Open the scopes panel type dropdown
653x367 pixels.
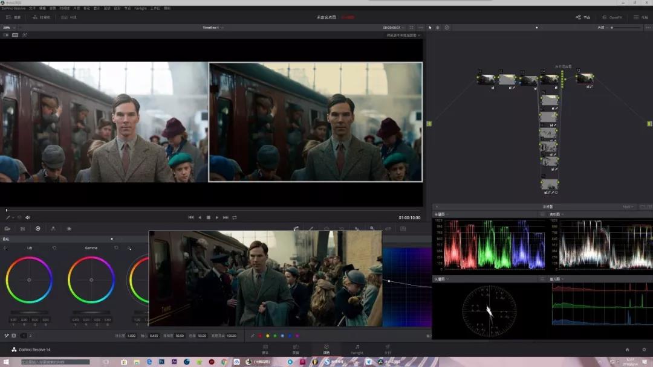629,207
